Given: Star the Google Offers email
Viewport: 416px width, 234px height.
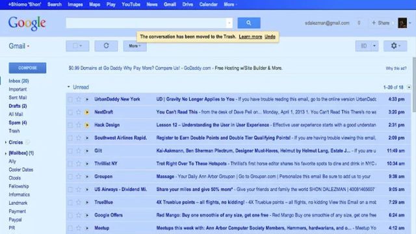Looking at the screenshot, I should click(79, 215).
